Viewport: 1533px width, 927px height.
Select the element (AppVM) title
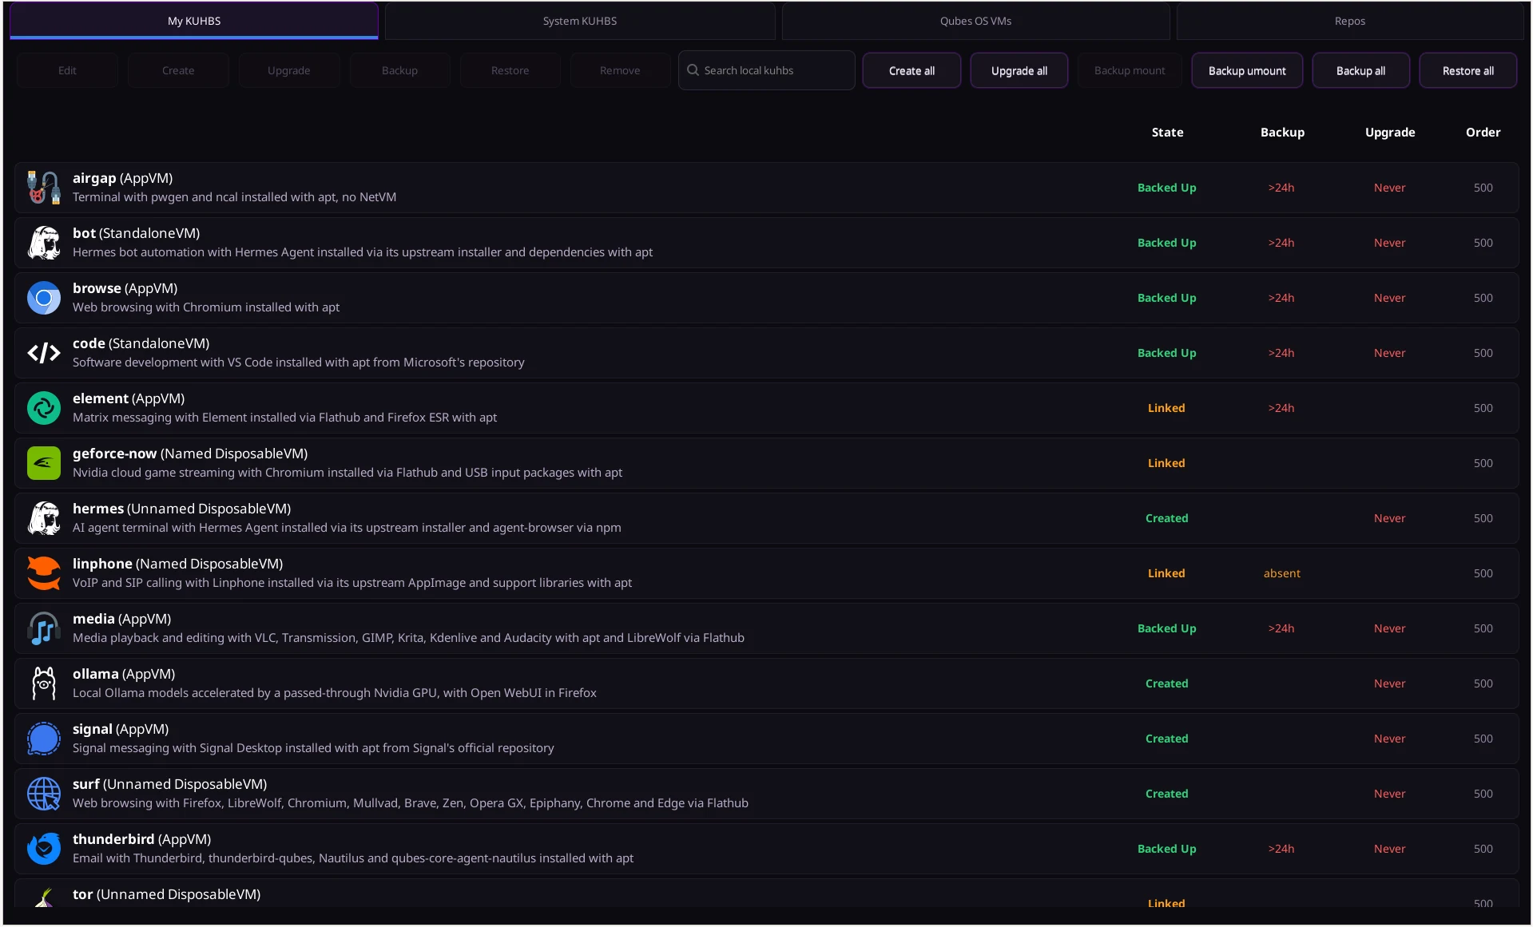tap(129, 398)
